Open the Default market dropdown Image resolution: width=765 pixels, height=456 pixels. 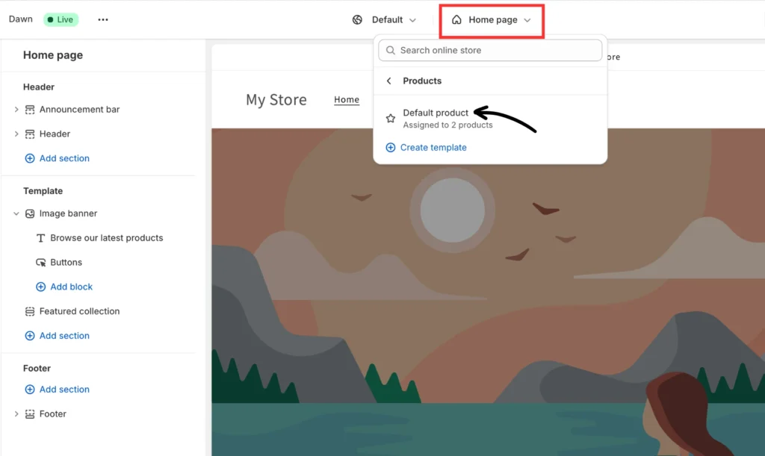tap(385, 20)
